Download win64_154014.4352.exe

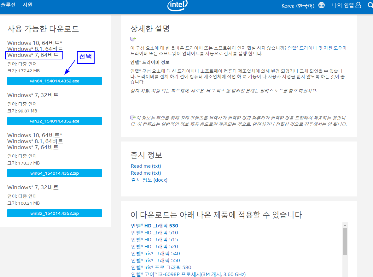tap(55, 81)
